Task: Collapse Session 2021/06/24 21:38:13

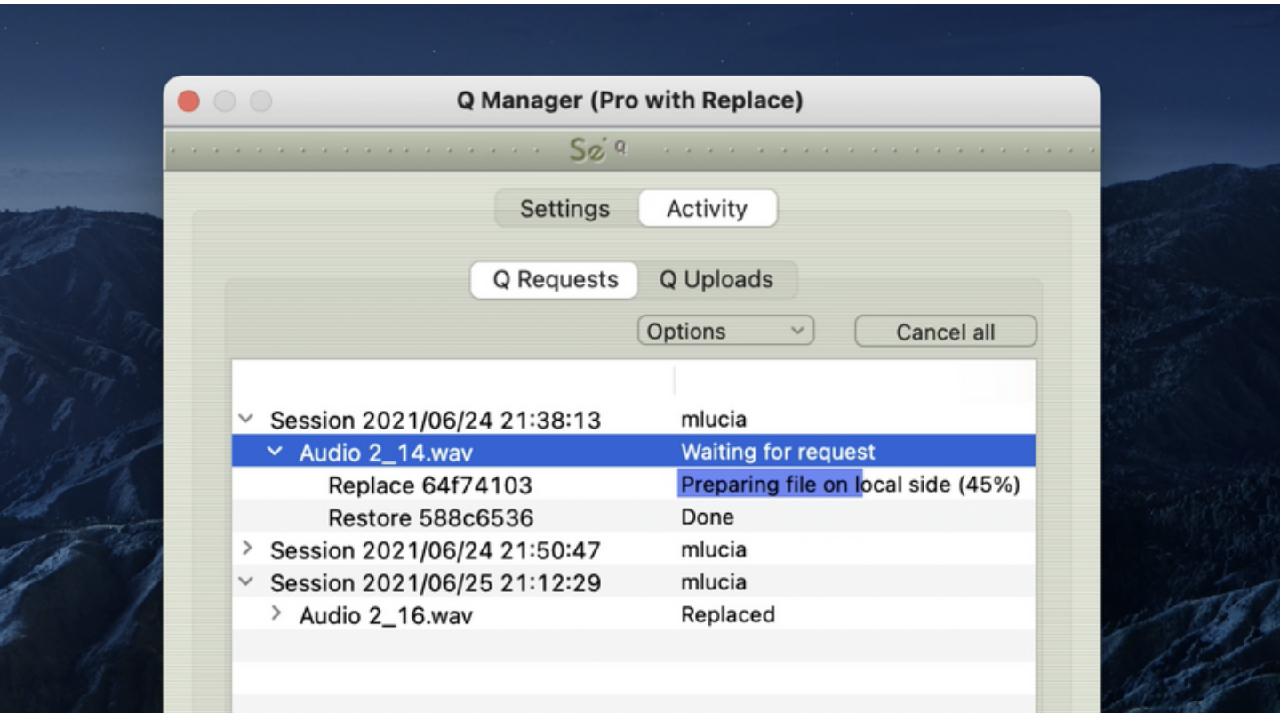Action: 247,419
